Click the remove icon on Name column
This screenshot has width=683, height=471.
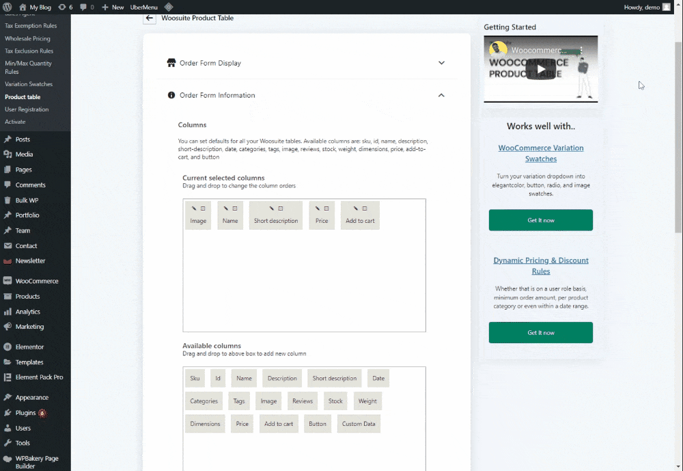235,208
